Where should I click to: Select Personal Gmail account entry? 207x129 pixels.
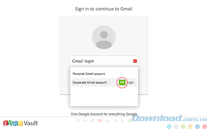tap(104, 74)
